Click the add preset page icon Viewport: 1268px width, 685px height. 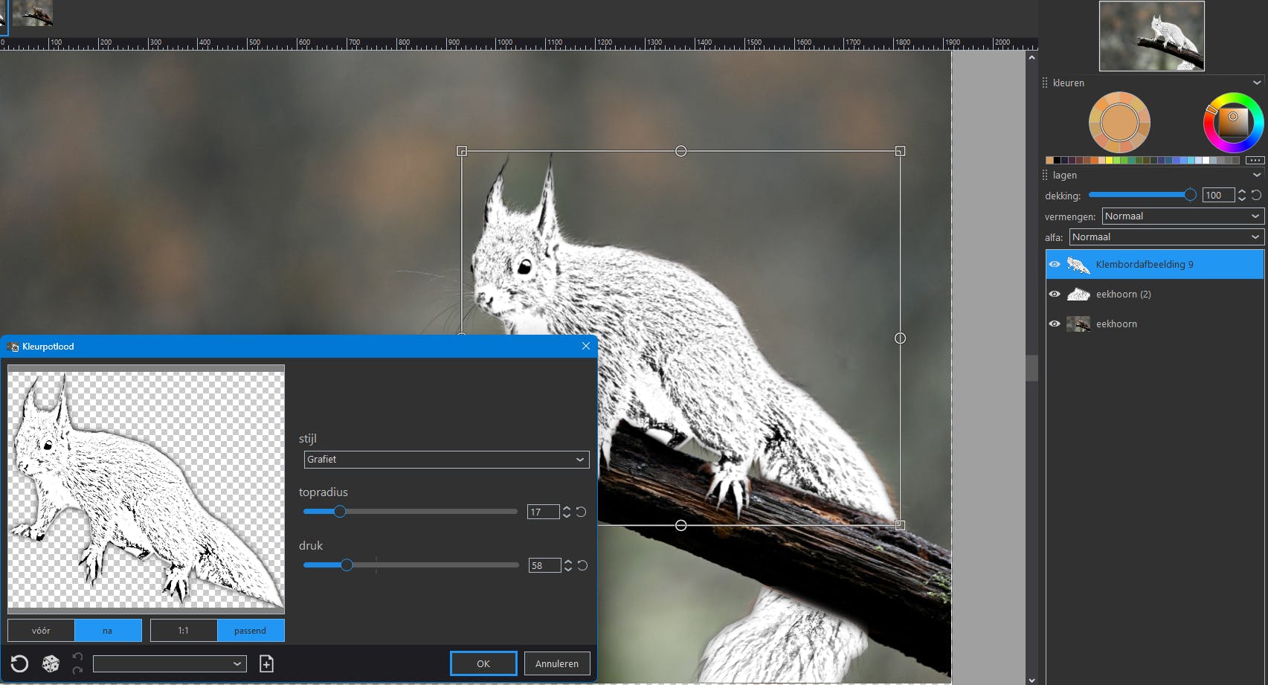266,663
